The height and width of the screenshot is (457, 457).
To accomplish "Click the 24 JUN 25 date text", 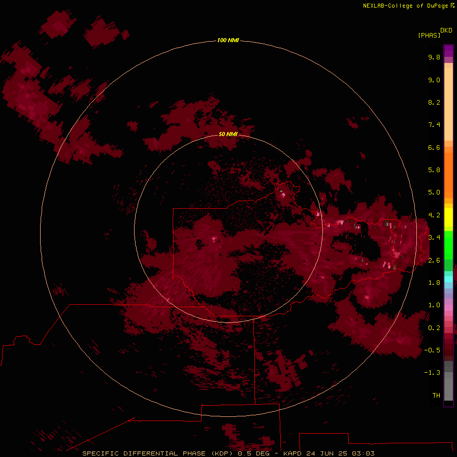I will point(328,453).
